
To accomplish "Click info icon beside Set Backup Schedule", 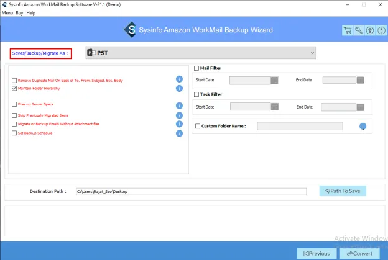I will [x=179, y=133].
